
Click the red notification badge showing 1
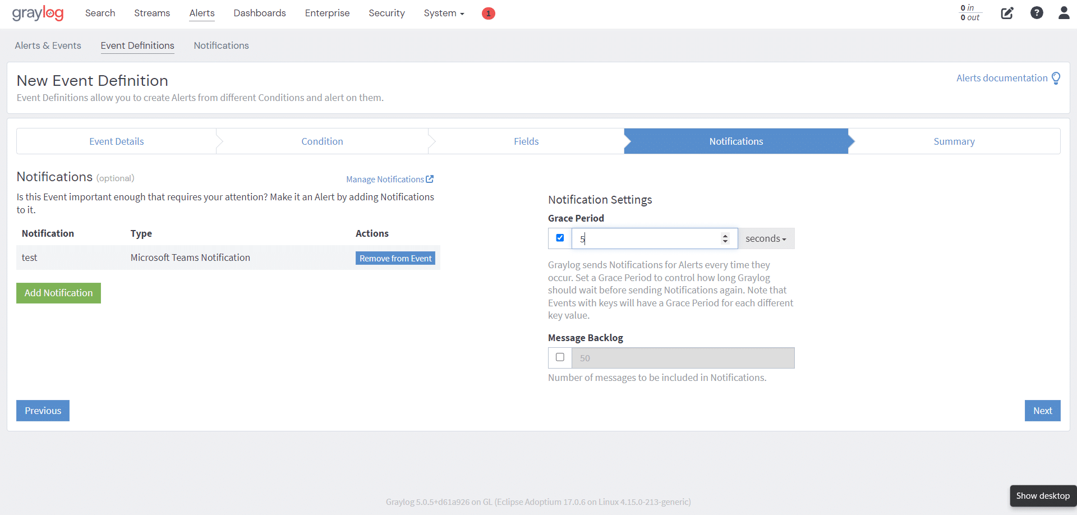coord(488,13)
